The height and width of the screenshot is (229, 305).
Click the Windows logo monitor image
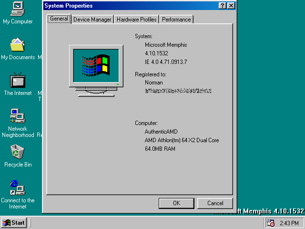point(96,67)
